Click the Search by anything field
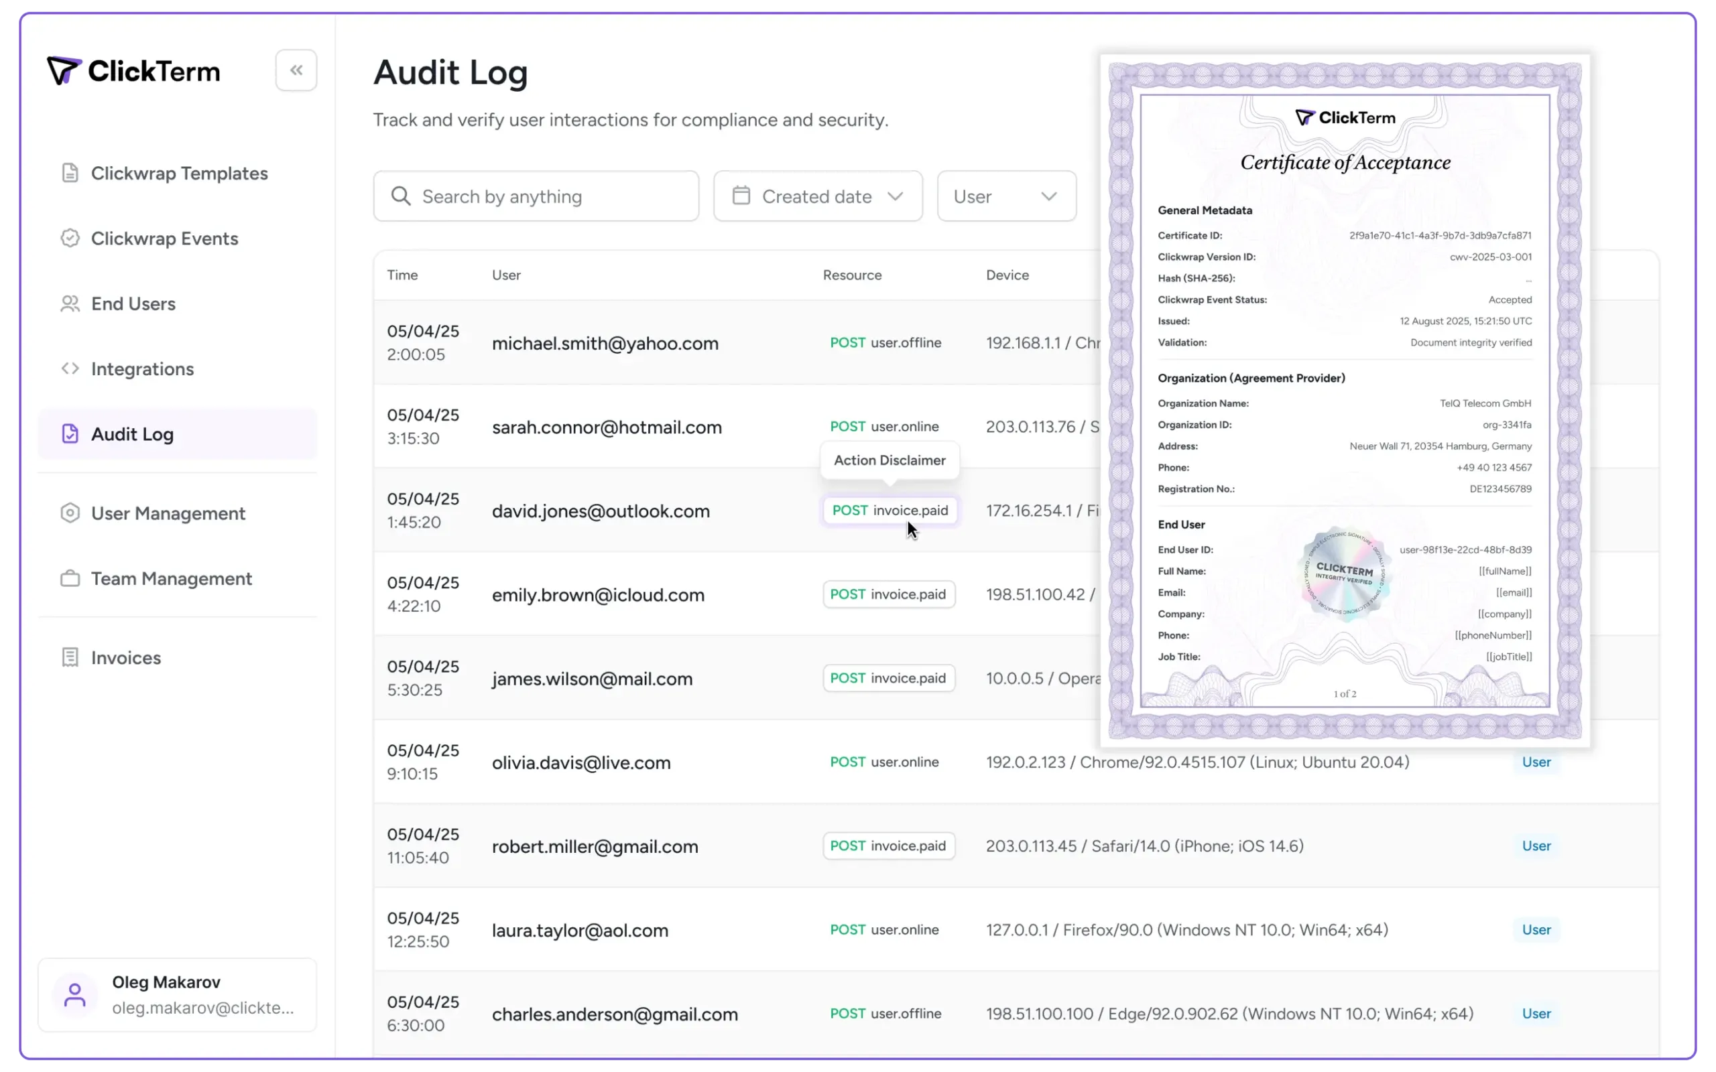The width and height of the screenshot is (1716, 1072). (536, 196)
